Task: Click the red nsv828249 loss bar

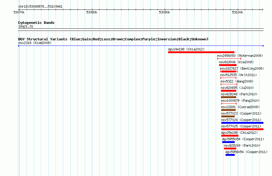Action: (x=230, y=148)
